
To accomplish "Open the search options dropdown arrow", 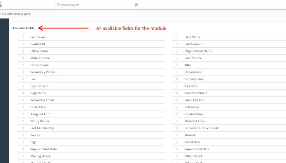I will pos(136,5).
